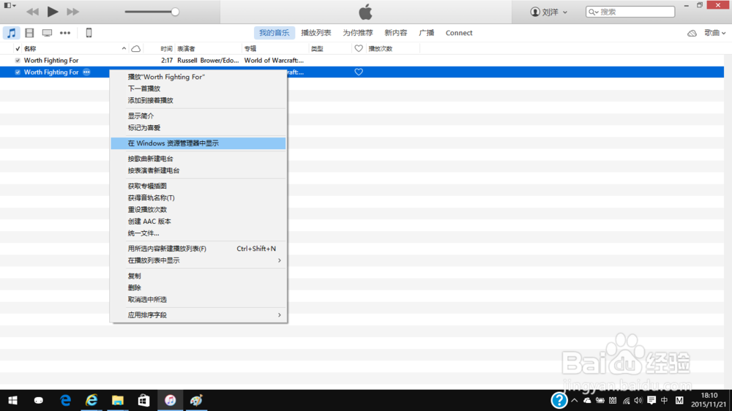Click the fast forward next track button
The height and width of the screenshot is (411, 732).
pos(72,12)
